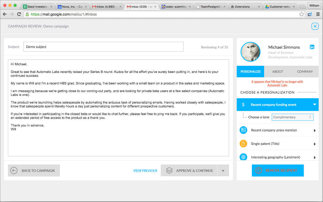The width and height of the screenshot is (323, 202).
Task: Open the TeamPostgreSQL browser tab
Action: pos(210,7)
